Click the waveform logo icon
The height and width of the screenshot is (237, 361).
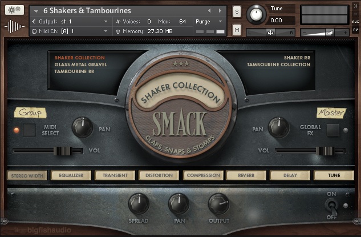[x=14, y=26]
